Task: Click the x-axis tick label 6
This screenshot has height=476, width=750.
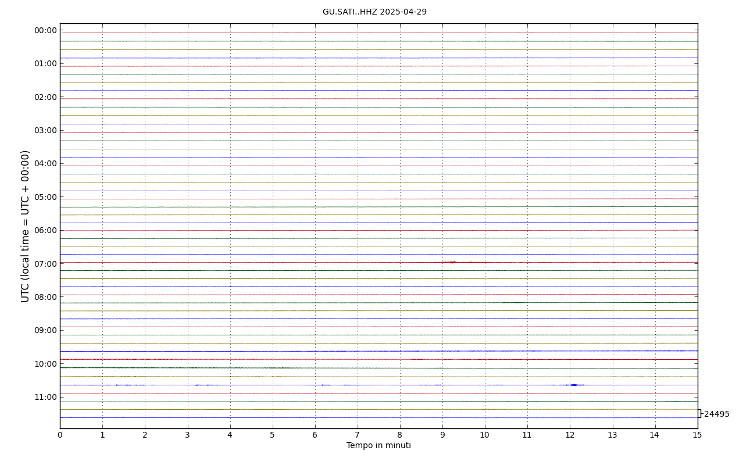Action: coord(315,435)
